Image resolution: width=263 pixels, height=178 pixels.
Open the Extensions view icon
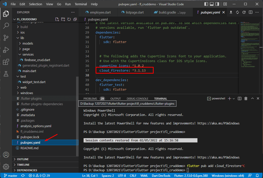(6, 62)
